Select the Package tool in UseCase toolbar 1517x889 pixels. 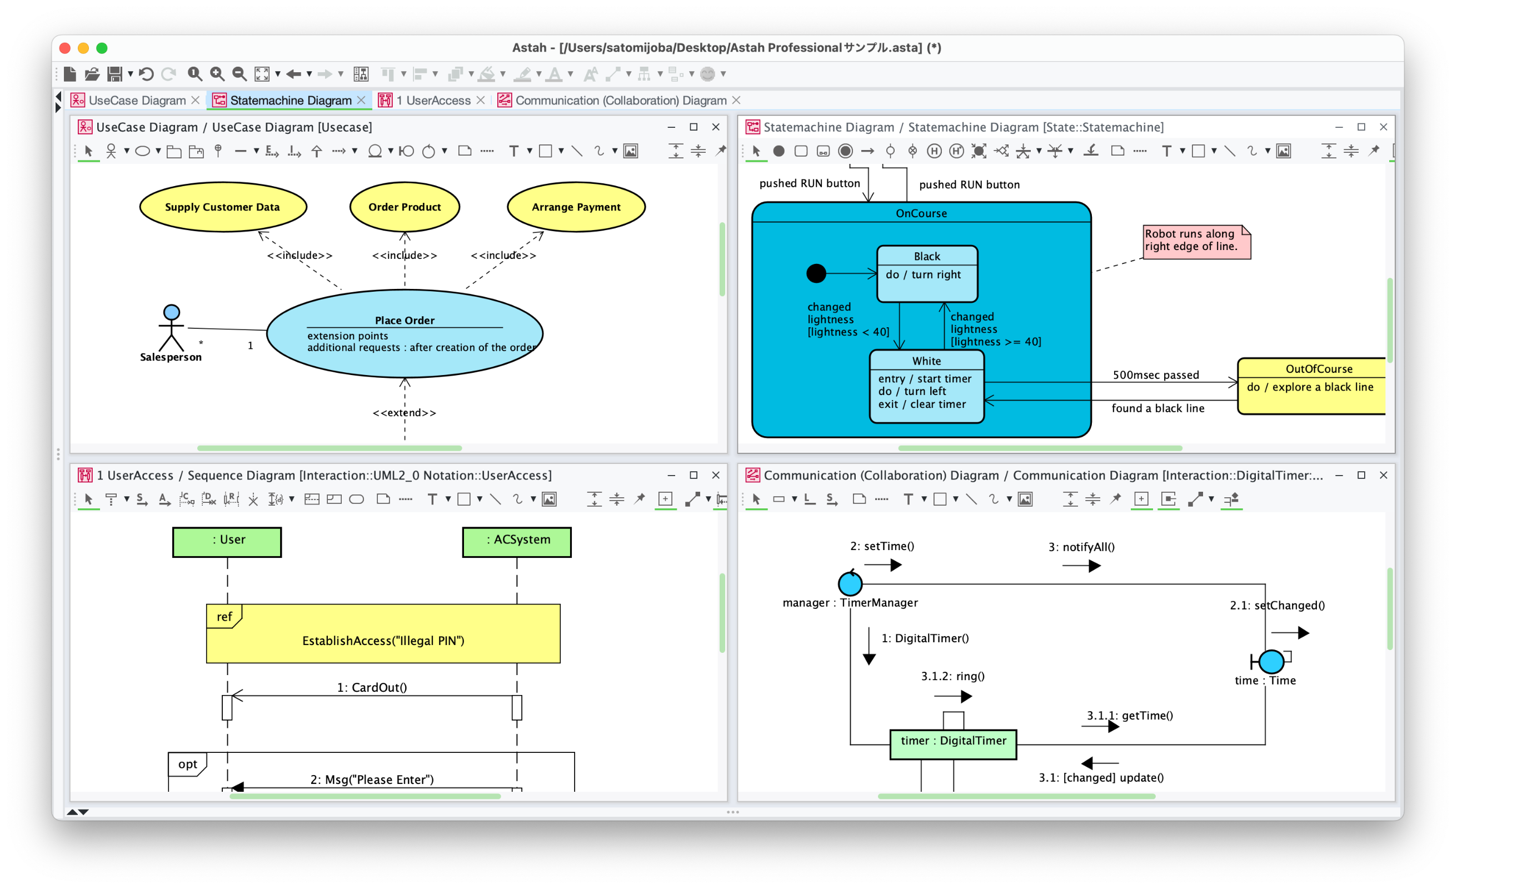(174, 151)
